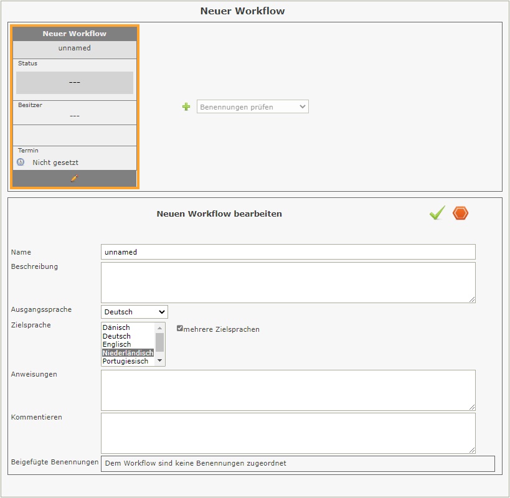Screen dimensions: 510x498
Task: Expand the Ausgangssprache dropdown
Action: point(135,312)
